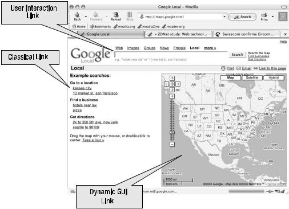Switch to the ZDNet study tab
This screenshot has width=289, height=209.
(x=178, y=34)
